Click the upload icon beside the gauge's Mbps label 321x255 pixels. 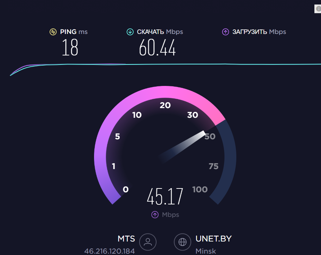point(155,215)
